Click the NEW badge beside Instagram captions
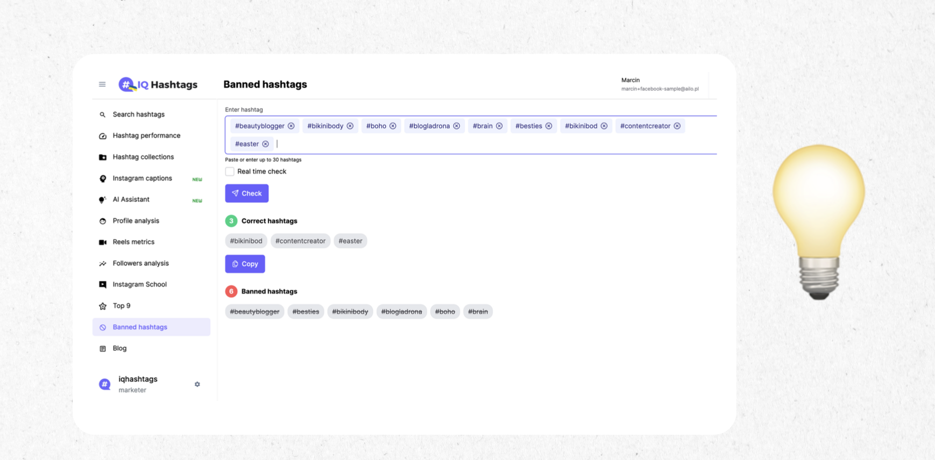Image resolution: width=935 pixels, height=460 pixels. [x=197, y=179]
